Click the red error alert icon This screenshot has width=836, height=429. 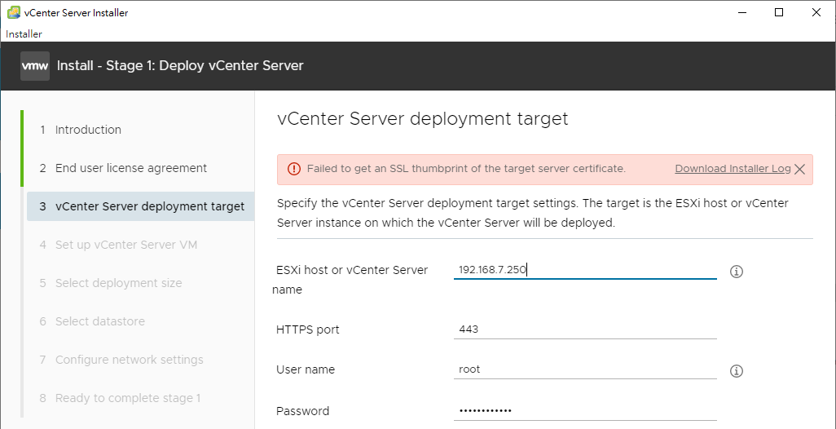pos(294,169)
